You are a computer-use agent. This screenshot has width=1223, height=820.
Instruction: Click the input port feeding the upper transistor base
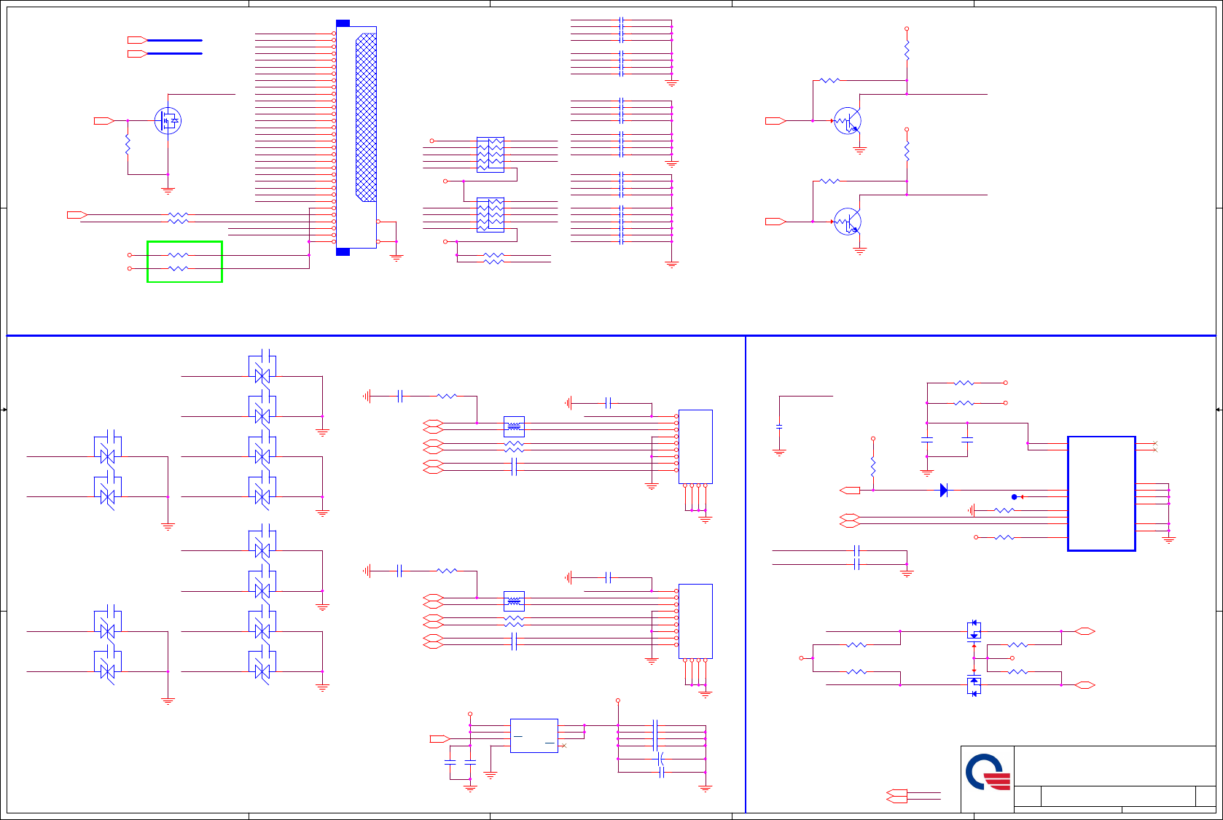[775, 121]
